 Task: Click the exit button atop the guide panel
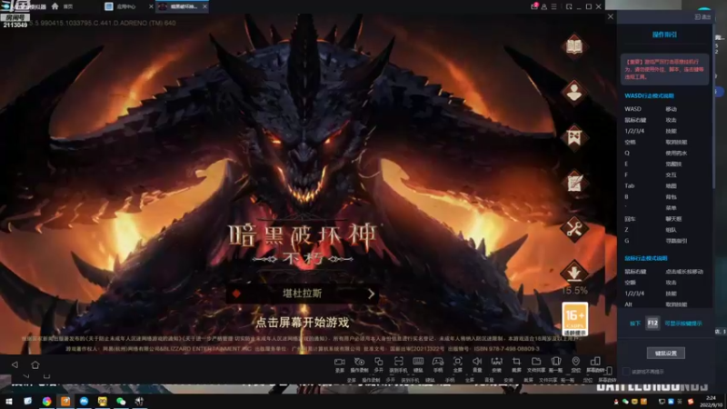702,16
